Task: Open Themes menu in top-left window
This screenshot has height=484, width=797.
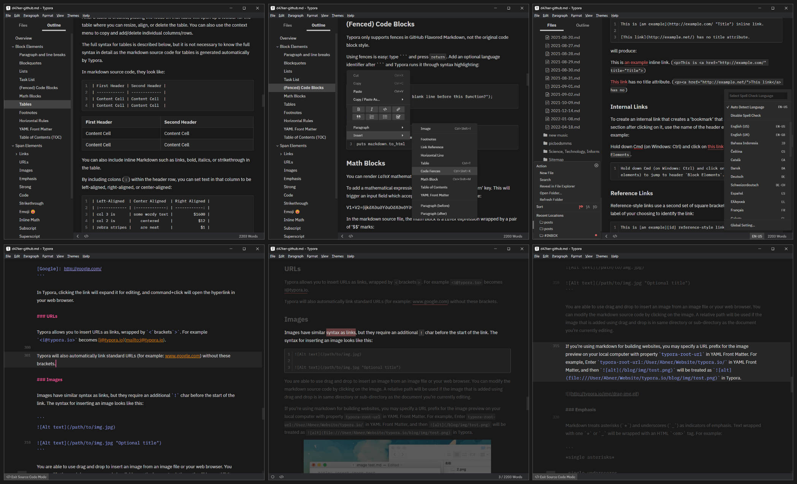Action: click(73, 16)
